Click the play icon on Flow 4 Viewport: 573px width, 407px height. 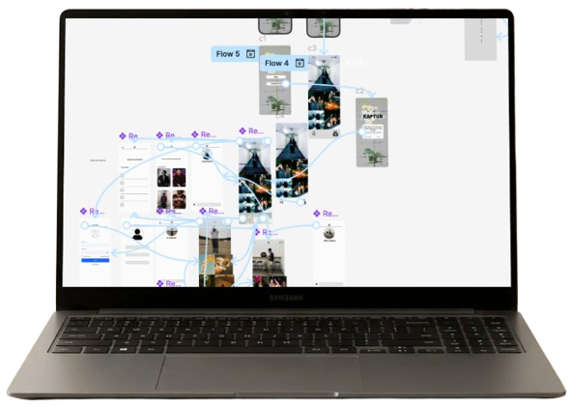tap(300, 63)
